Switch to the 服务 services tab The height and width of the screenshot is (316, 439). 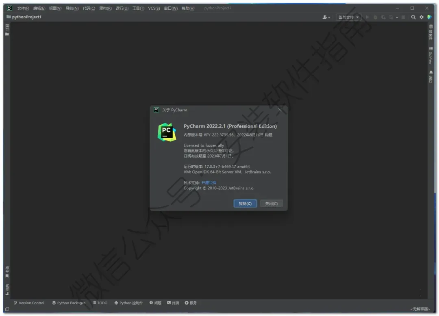click(x=191, y=303)
